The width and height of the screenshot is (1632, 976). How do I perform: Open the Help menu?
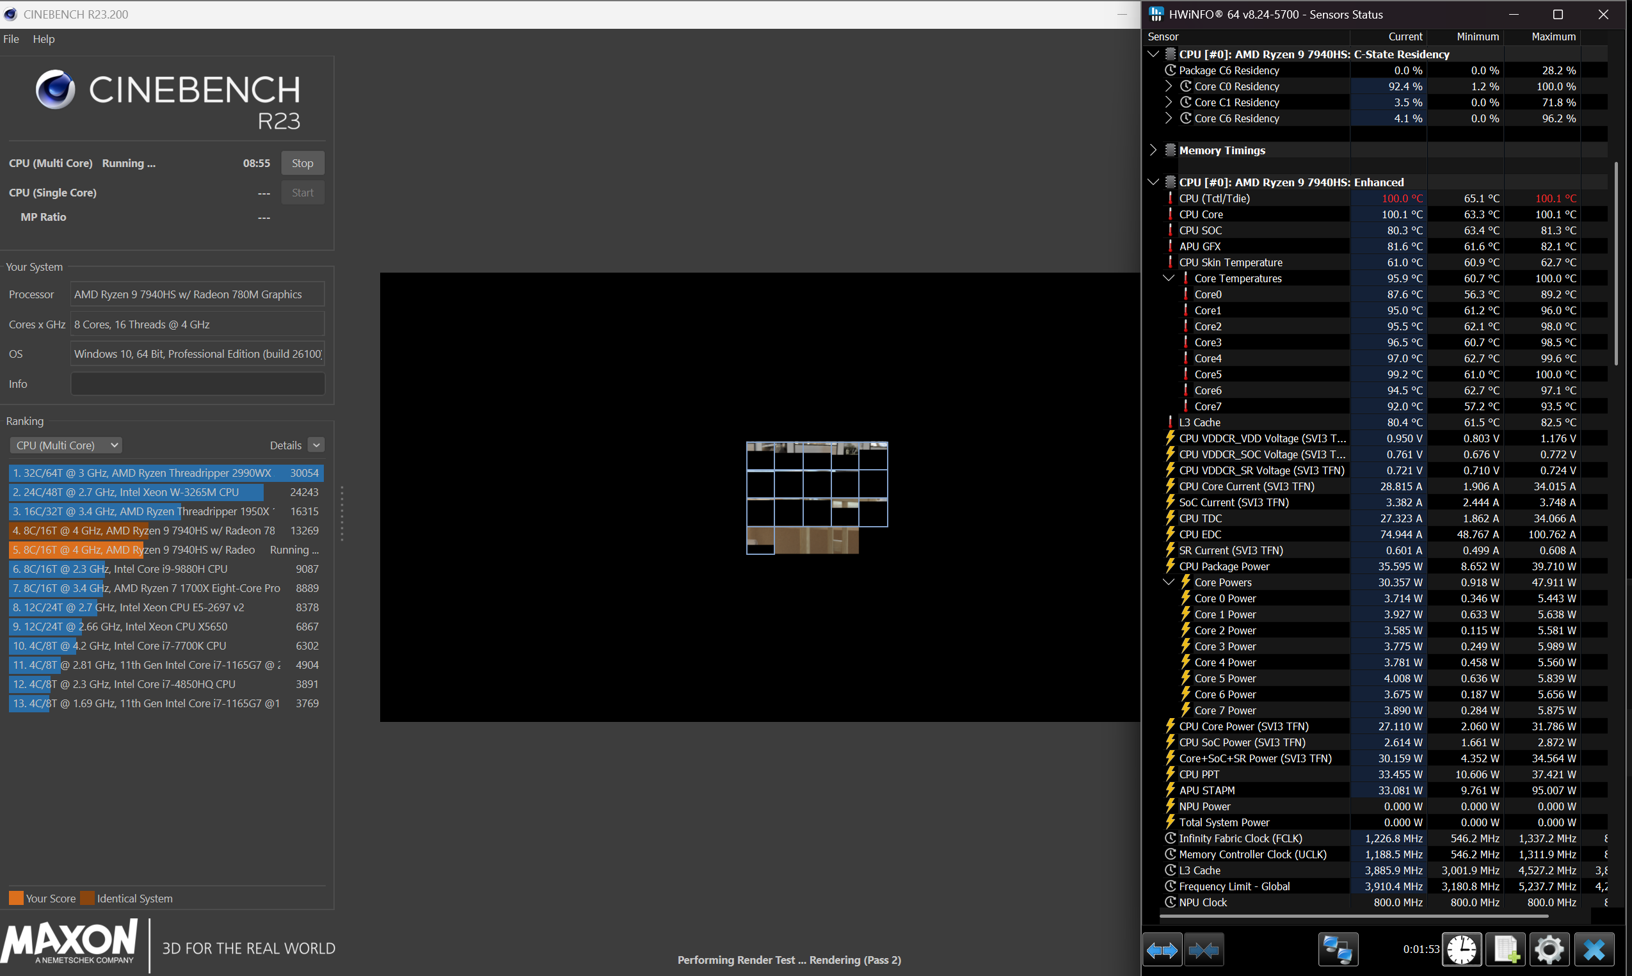[x=44, y=39]
